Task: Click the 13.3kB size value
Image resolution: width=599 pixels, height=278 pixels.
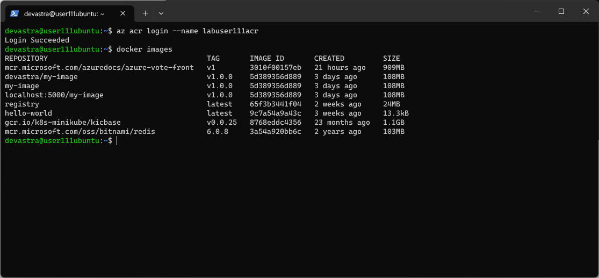Action: 396,113
